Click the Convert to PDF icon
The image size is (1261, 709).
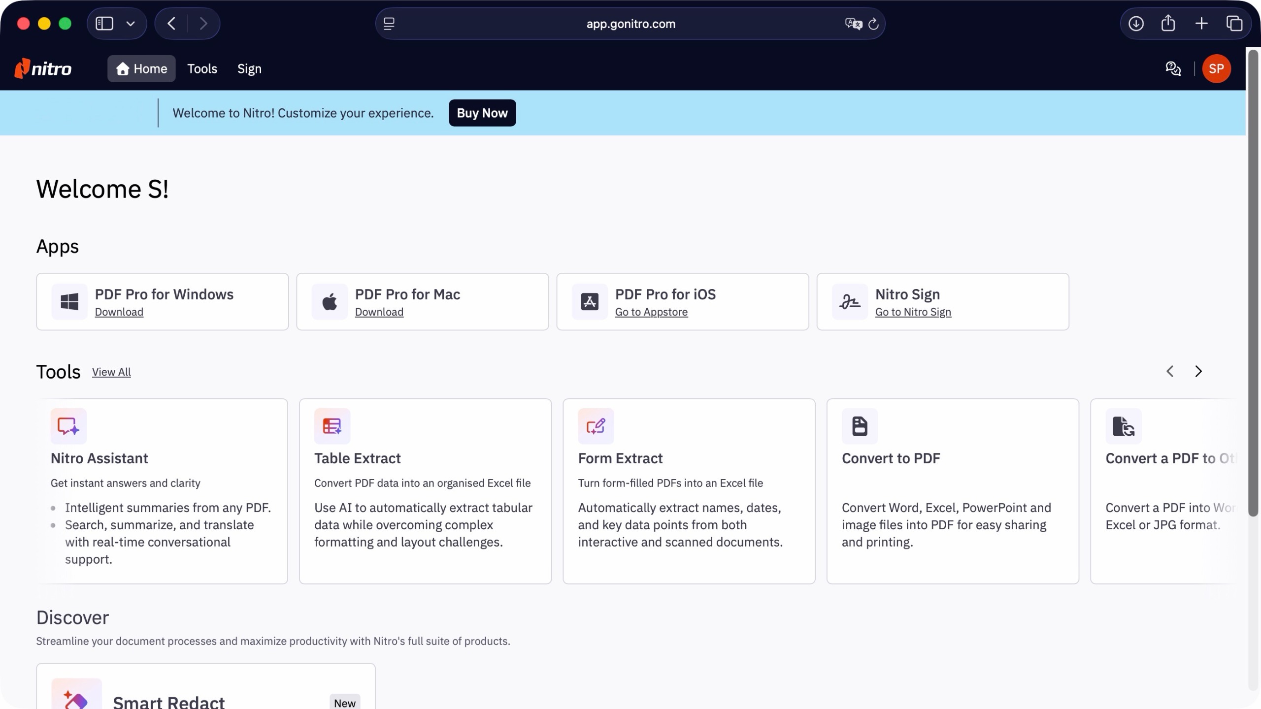pos(860,426)
